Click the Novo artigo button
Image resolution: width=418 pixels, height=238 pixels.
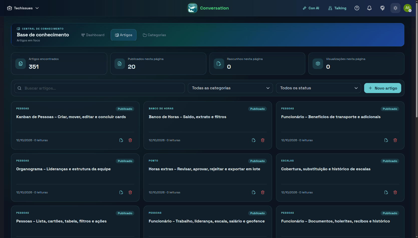[383, 88]
